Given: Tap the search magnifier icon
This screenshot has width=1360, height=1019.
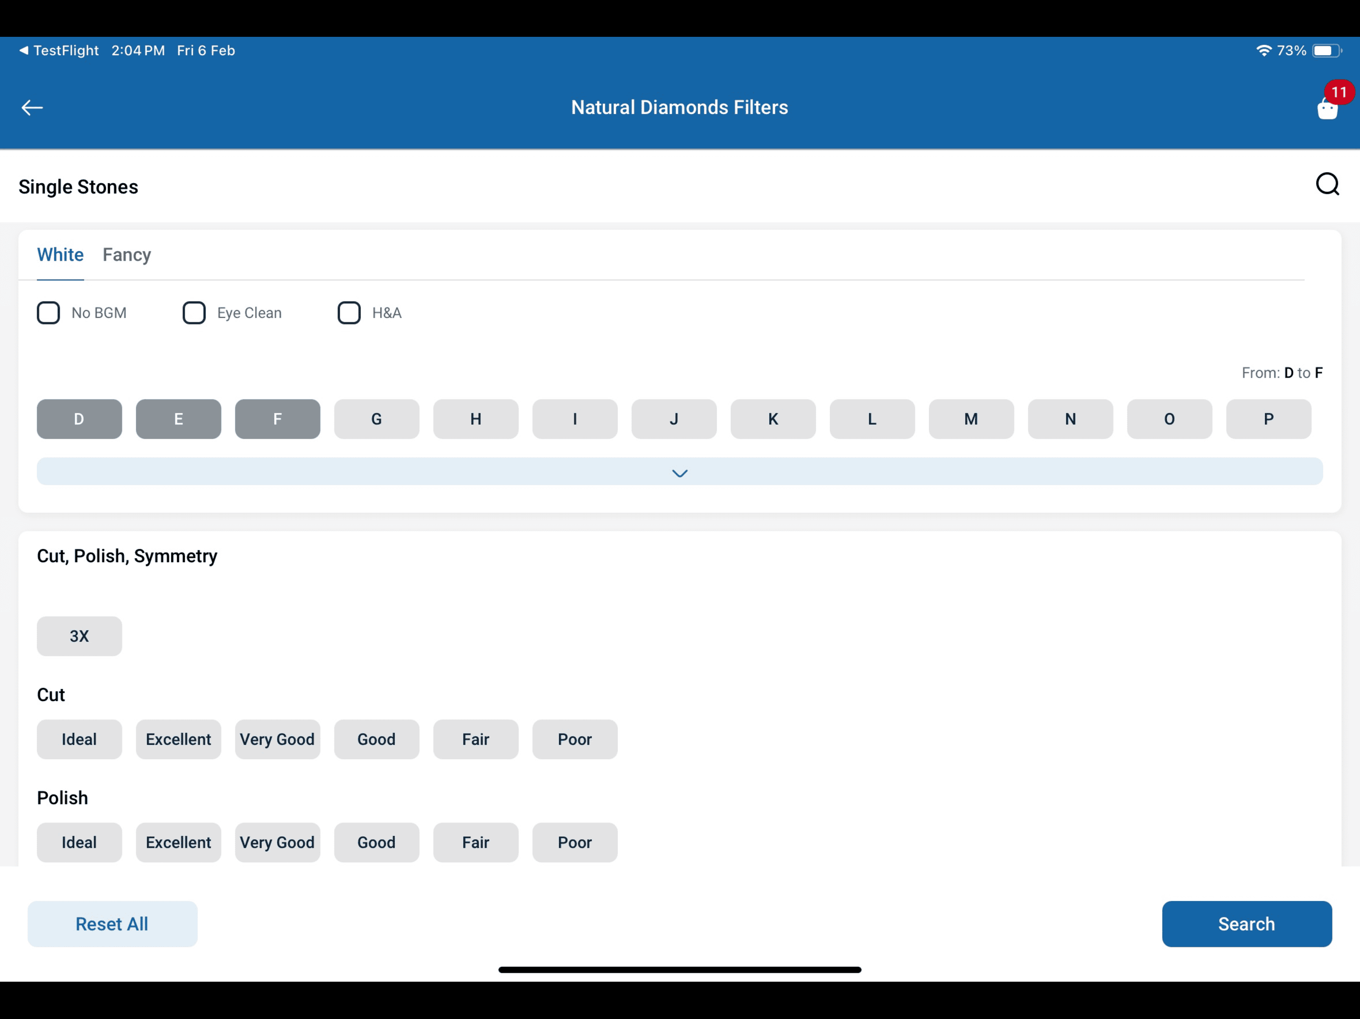Looking at the screenshot, I should click(1328, 184).
